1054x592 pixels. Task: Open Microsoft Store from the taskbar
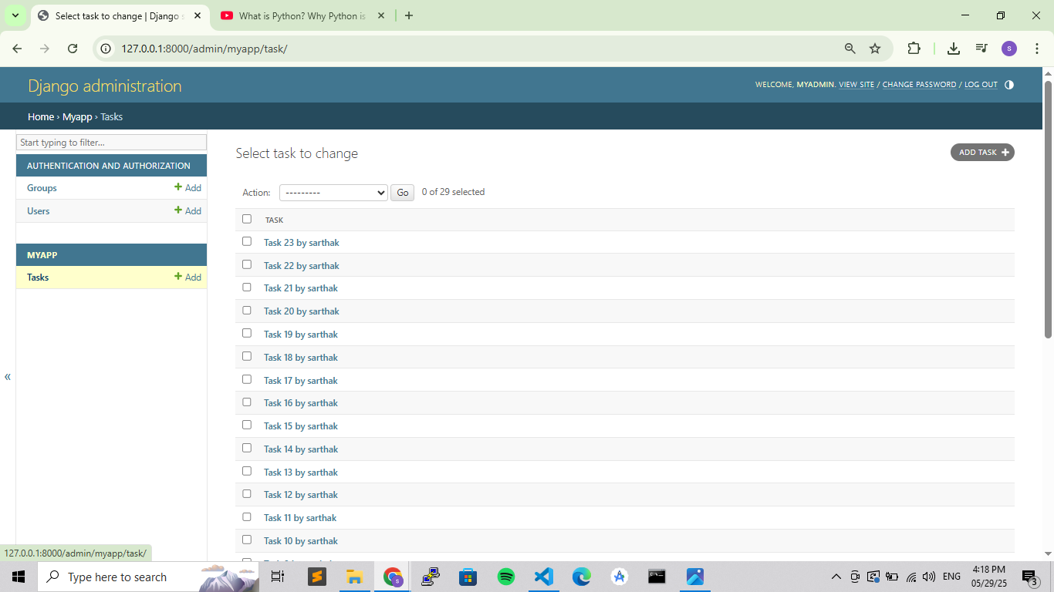pyautogui.click(x=468, y=577)
